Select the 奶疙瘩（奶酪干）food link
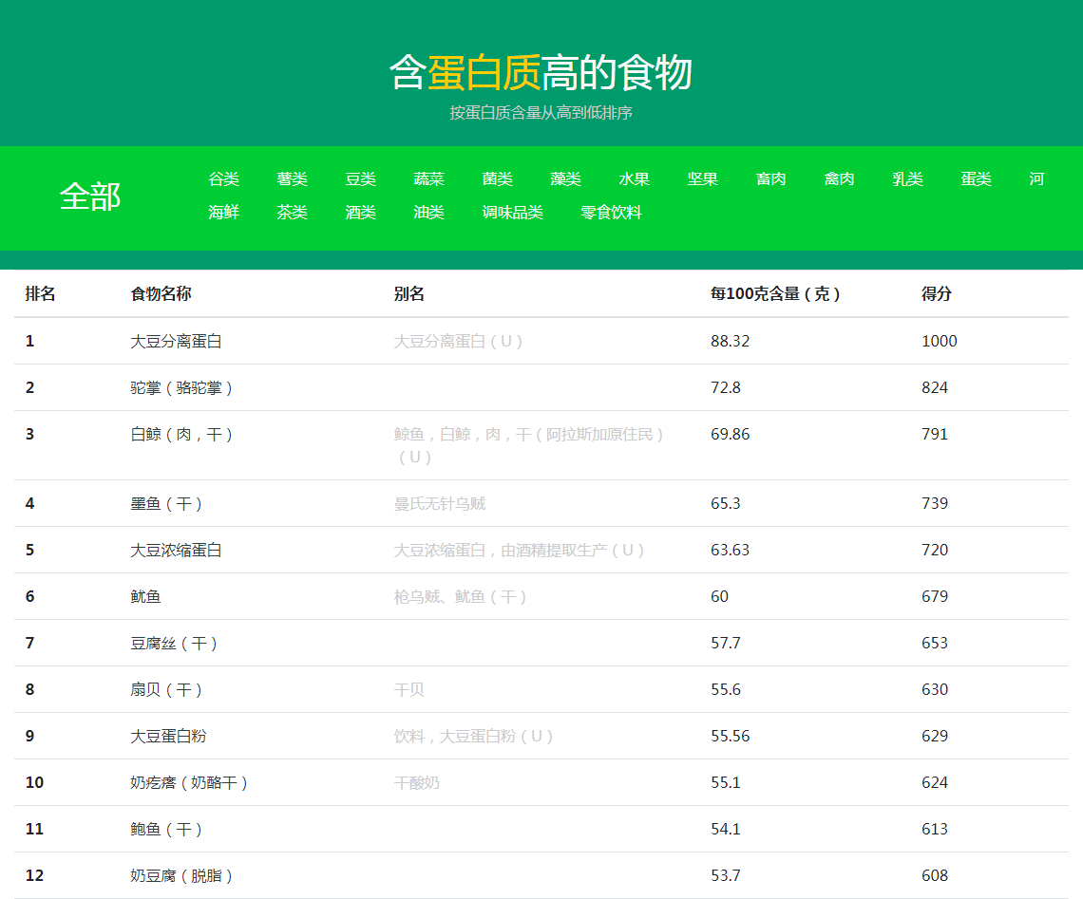This screenshot has width=1083, height=899. [189, 782]
